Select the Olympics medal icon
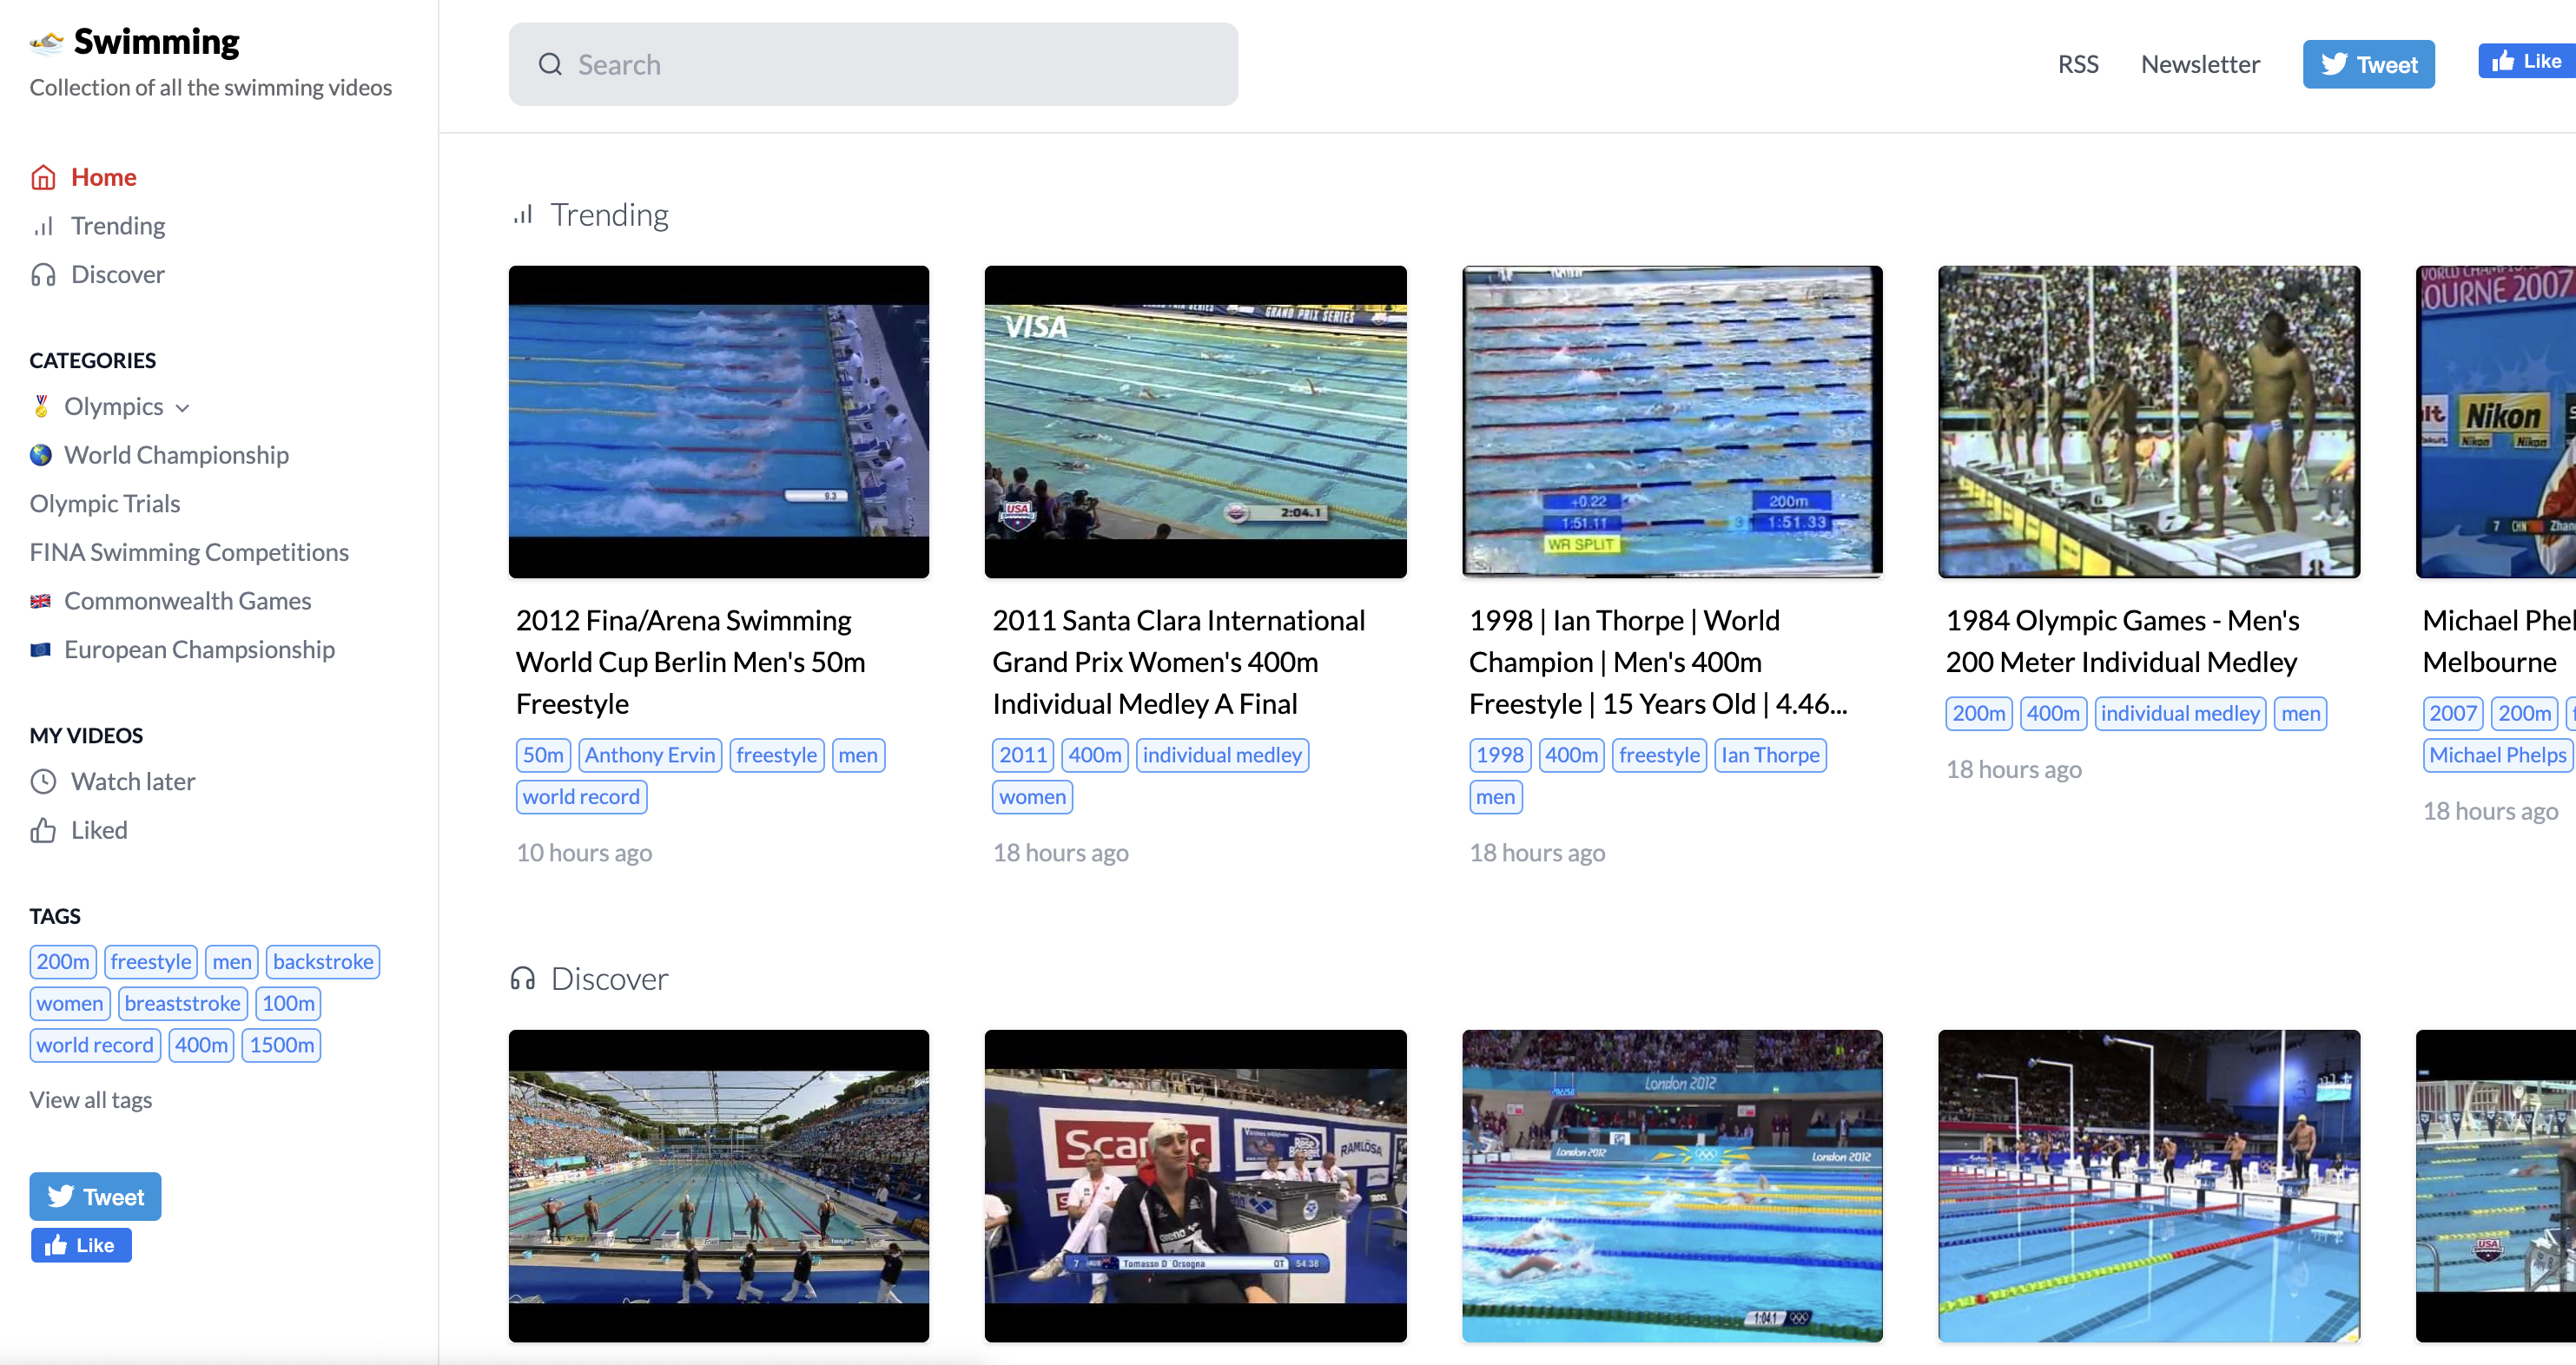The height and width of the screenshot is (1365, 2576). pyautogui.click(x=40, y=406)
